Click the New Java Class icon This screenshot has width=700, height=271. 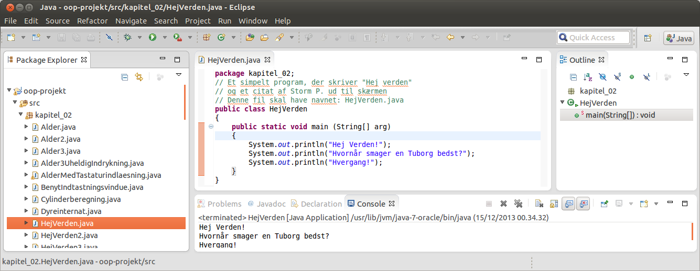pyautogui.click(x=221, y=38)
